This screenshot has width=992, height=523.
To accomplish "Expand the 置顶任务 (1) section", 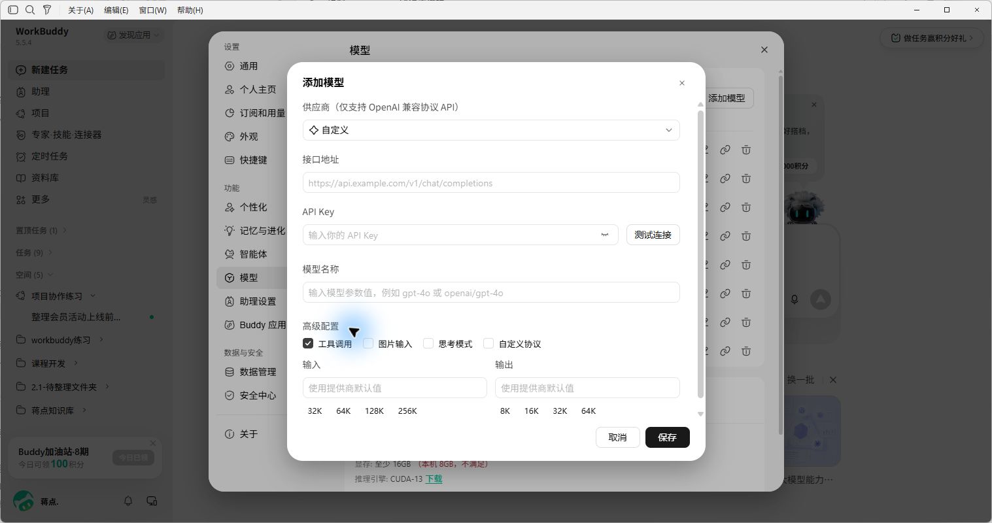I will click(x=42, y=230).
